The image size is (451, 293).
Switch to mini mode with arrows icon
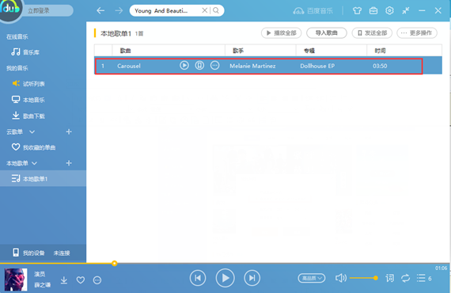coord(406,10)
